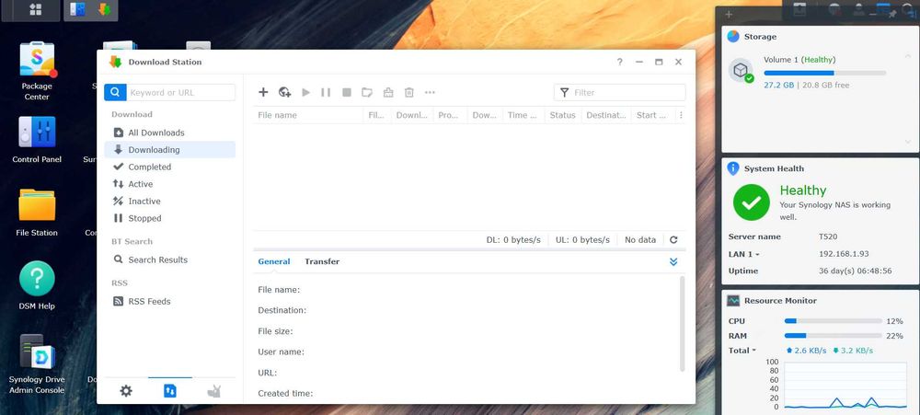
Task: Click the widget panel add plus button
Action: [x=730, y=14]
